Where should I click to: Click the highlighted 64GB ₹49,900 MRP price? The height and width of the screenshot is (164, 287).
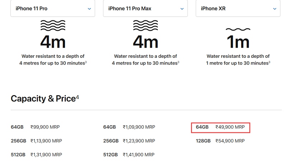coord(220,127)
